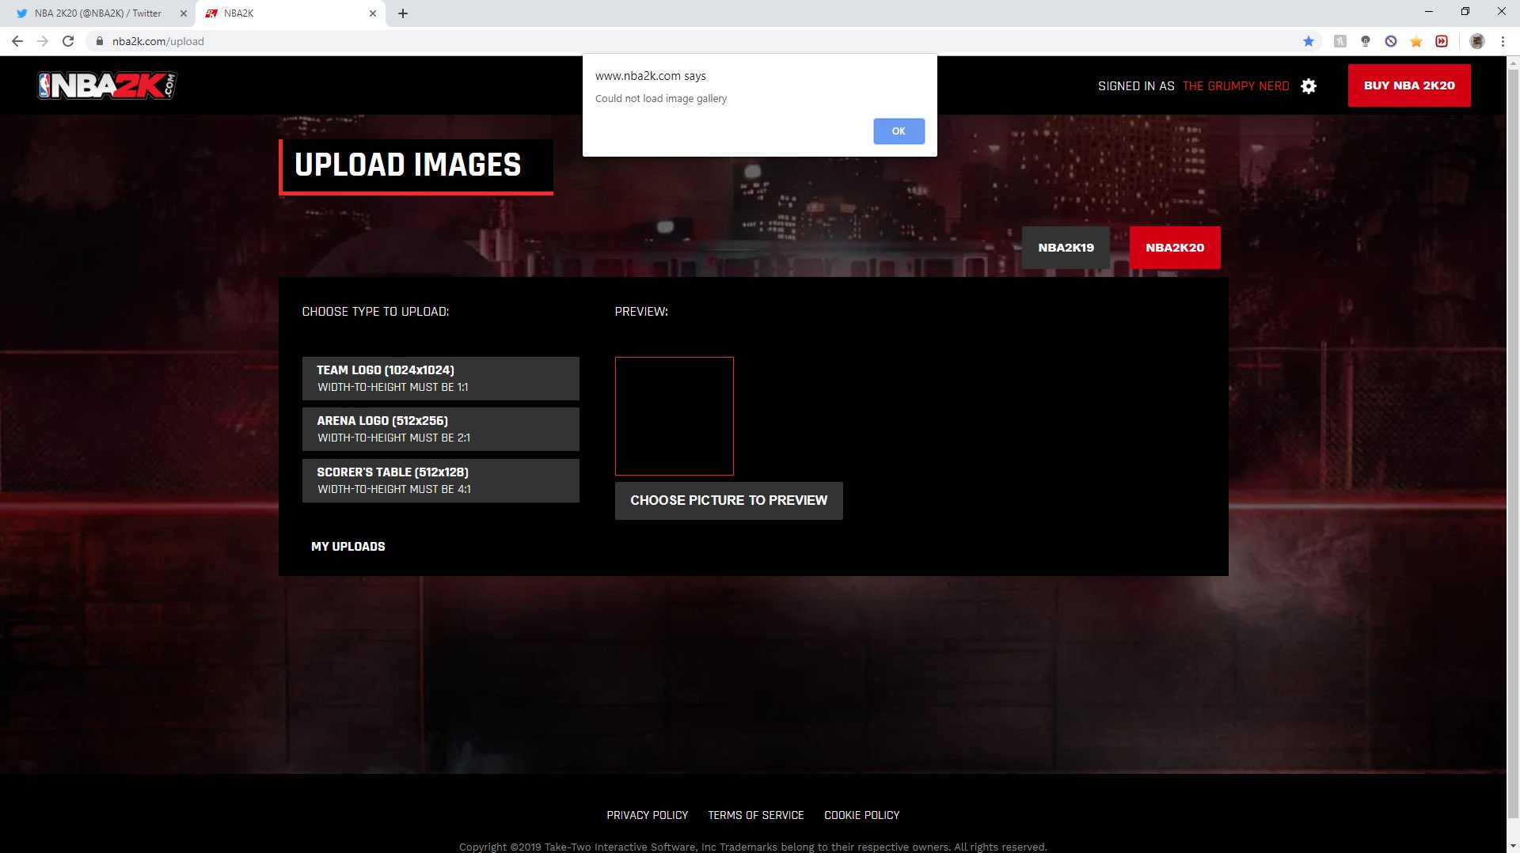
Task: Restore down the browser window
Action: click(1465, 12)
